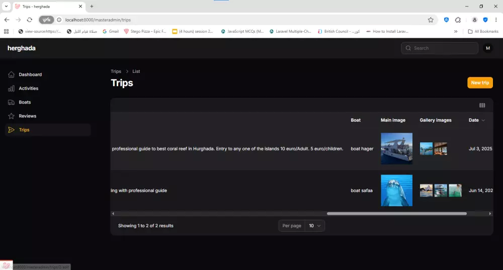The width and height of the screenshot is (503, 270).
Task: Toggle table columns icon
Action: click(482, 105)
